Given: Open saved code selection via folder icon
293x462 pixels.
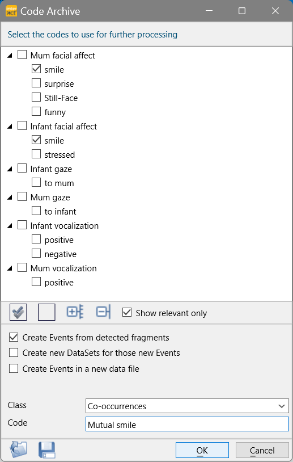Looking at the screenshot, I should (19, 450).
